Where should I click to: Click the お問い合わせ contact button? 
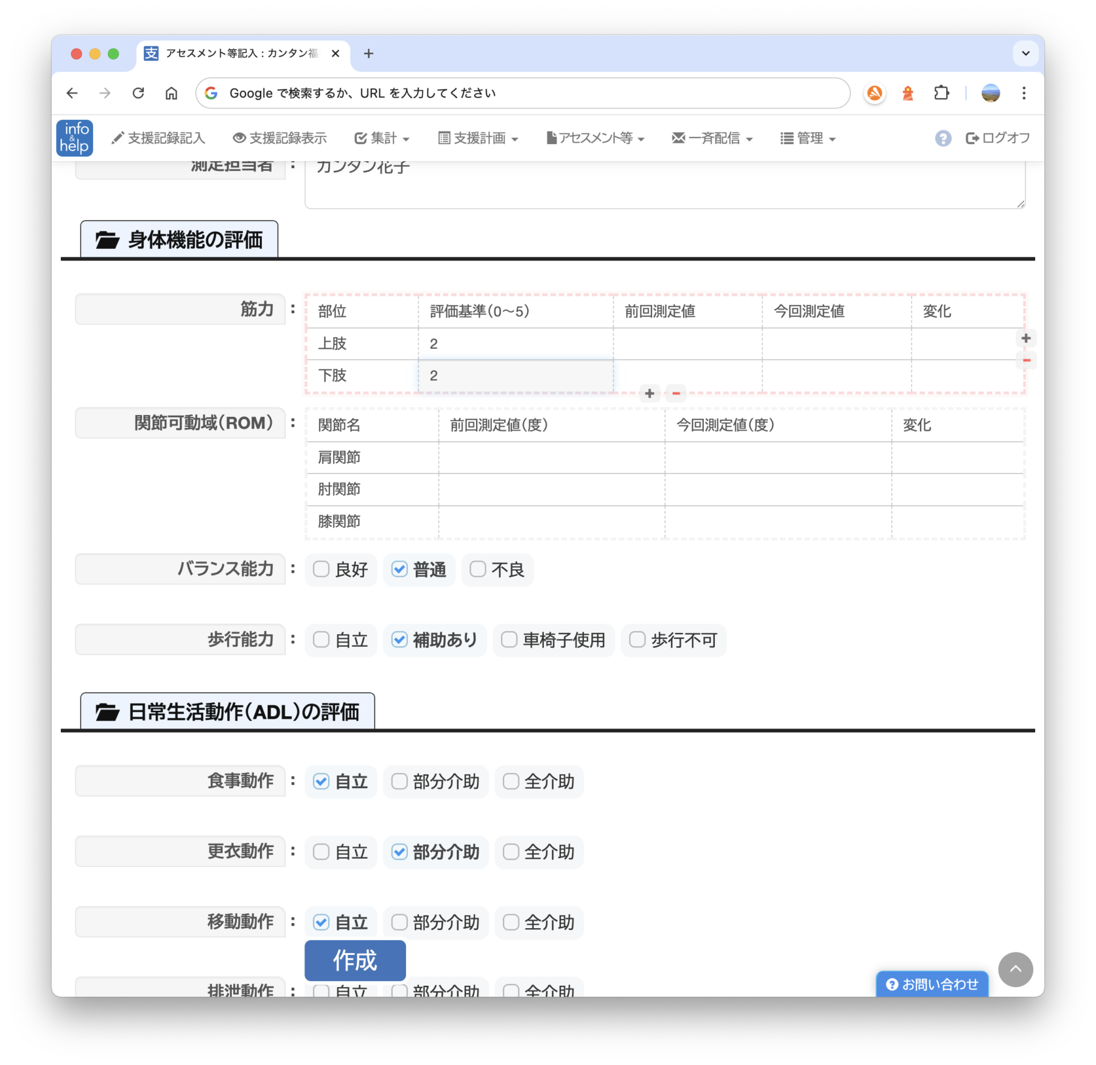click(x=932, y=984)
